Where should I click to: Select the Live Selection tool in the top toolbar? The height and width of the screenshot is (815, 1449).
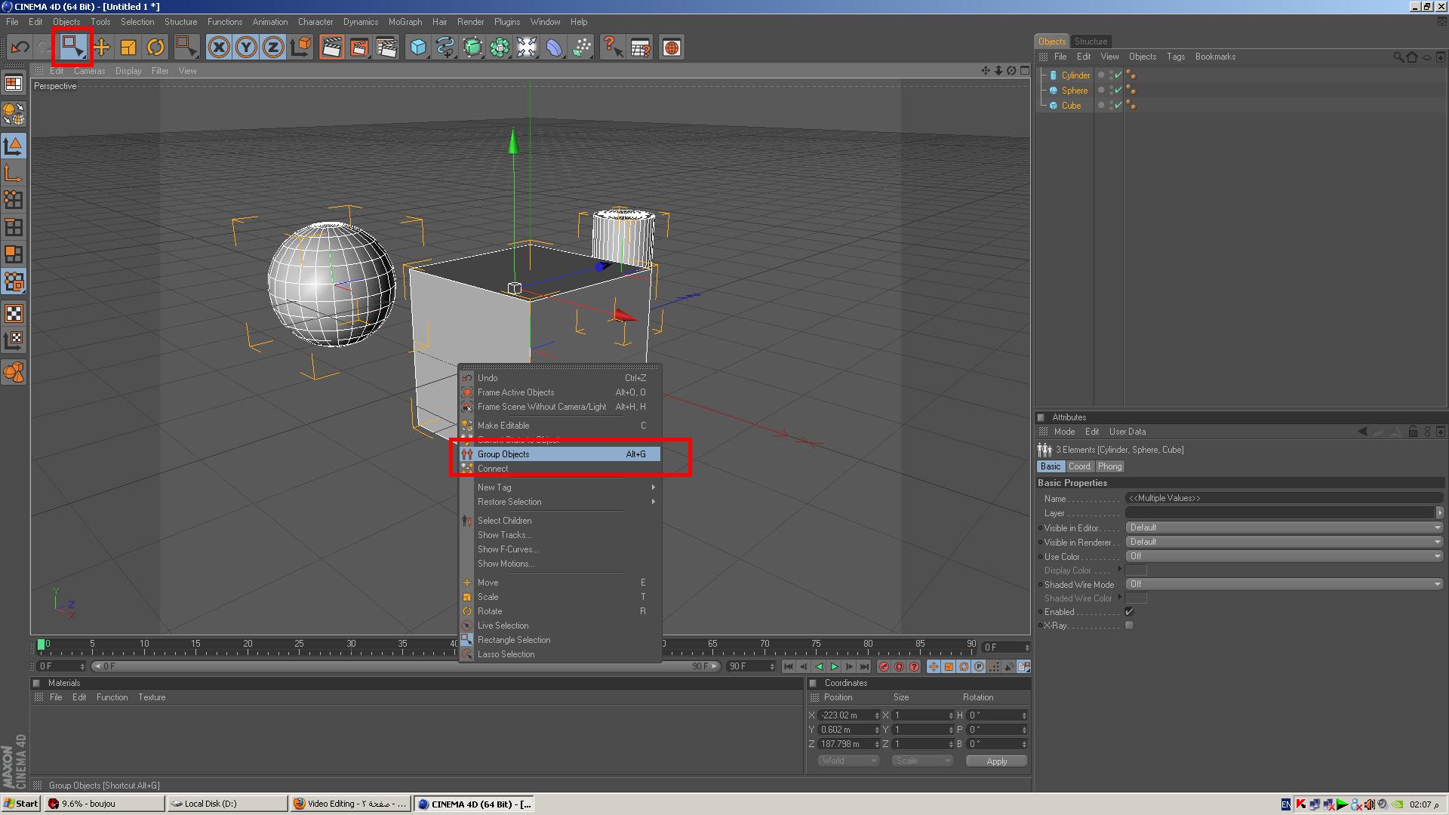click(72, 48)
